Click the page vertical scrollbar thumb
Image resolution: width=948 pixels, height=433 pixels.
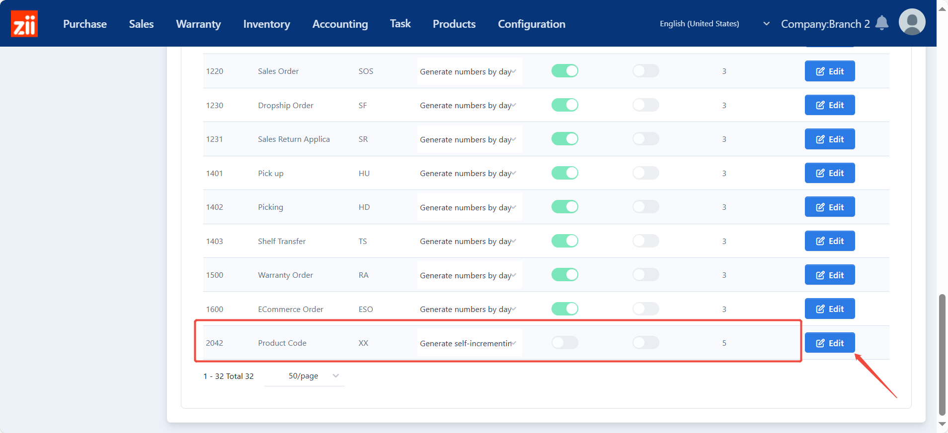(x=942, y=354)
